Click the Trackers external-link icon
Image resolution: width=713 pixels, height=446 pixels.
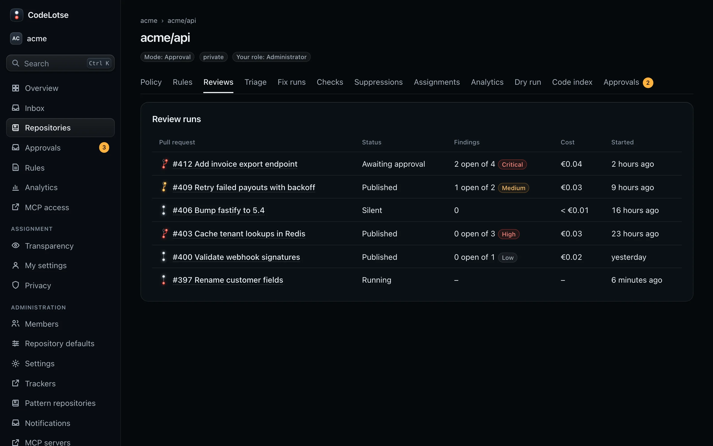[x=16, y=383]
